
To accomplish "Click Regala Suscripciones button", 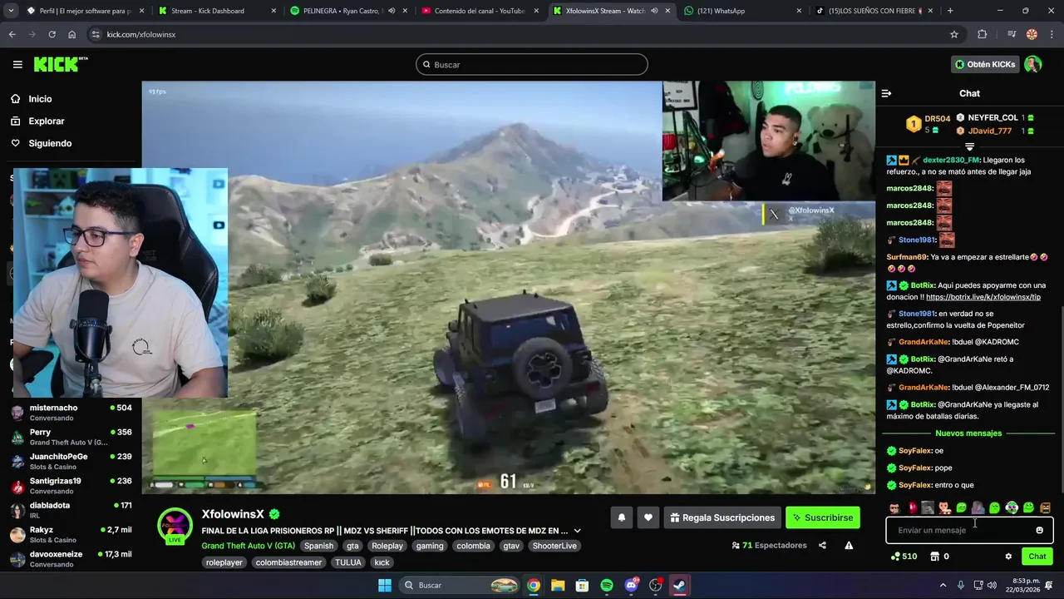I will (x=722, y=517).
